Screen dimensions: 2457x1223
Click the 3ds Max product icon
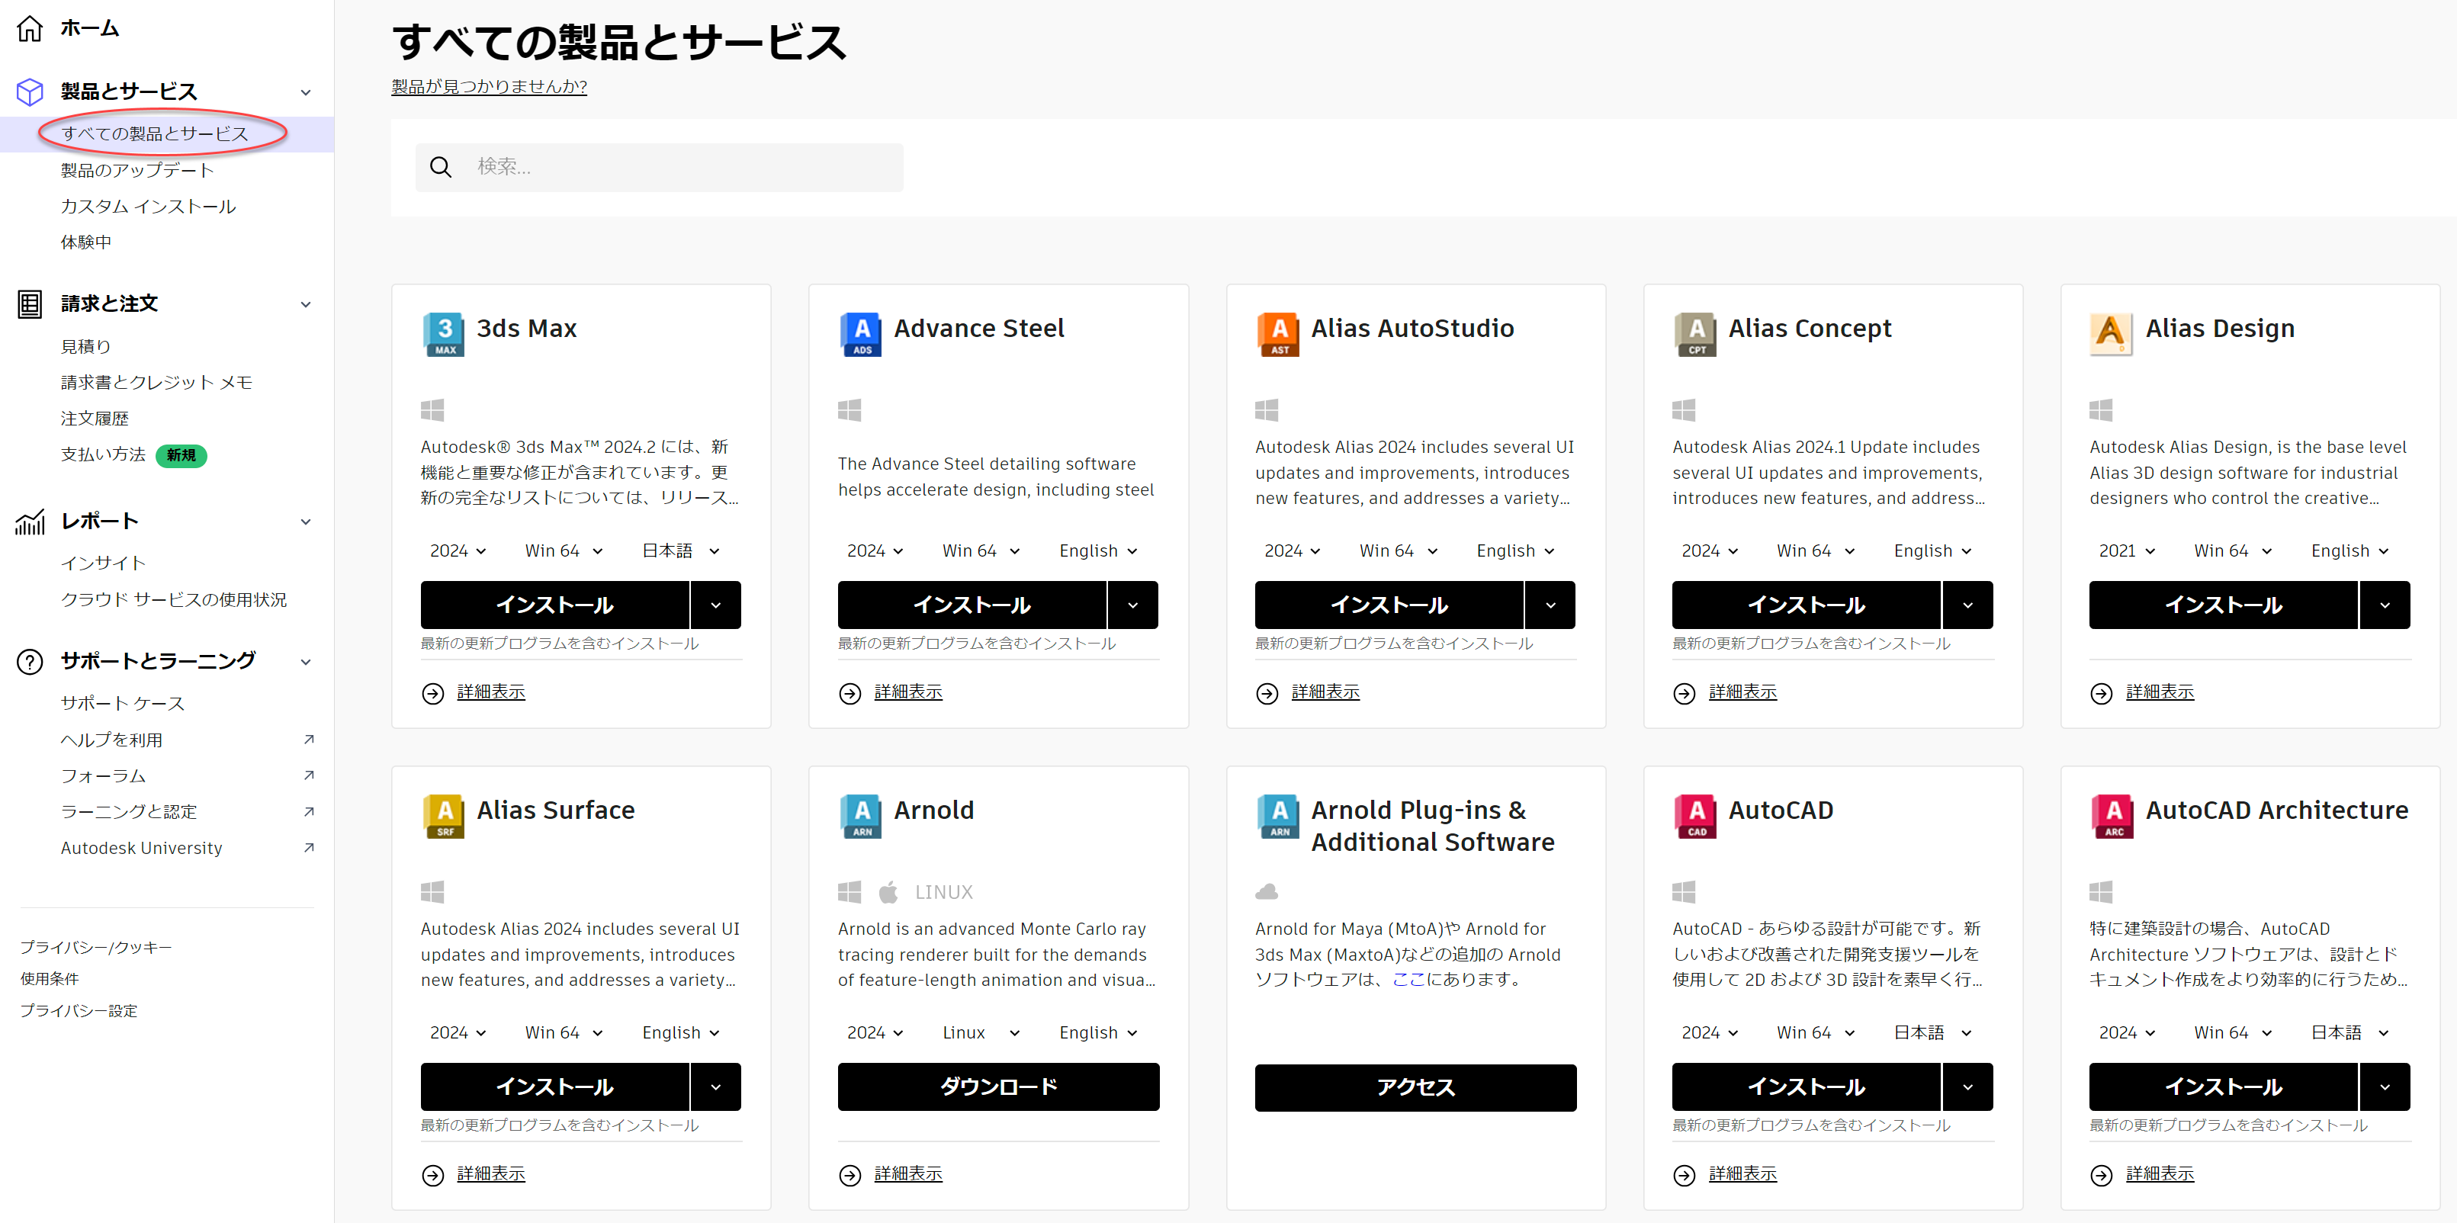pyautogui.click(x=444, y=335)
